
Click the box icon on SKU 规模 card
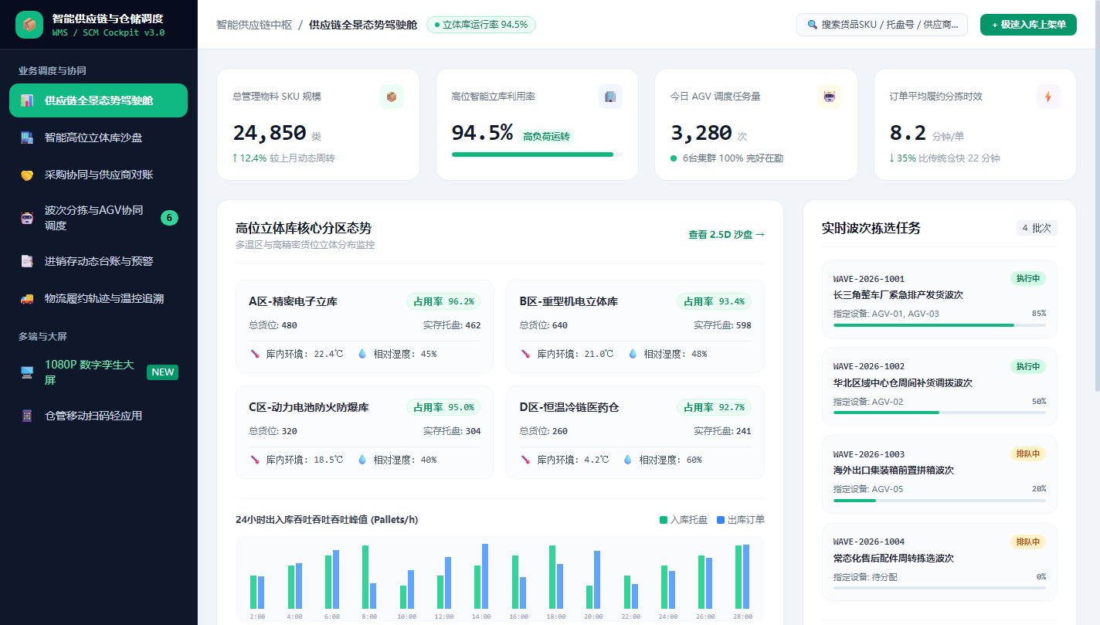pyautogui.click(x=392, y=97)
